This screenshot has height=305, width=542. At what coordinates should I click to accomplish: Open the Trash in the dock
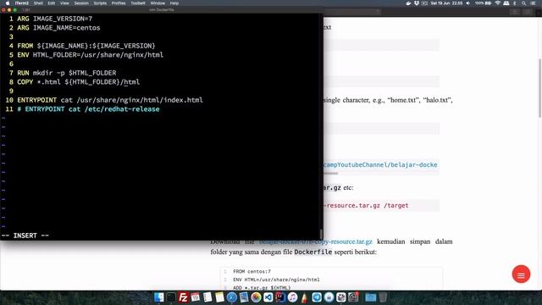point(383,297)
